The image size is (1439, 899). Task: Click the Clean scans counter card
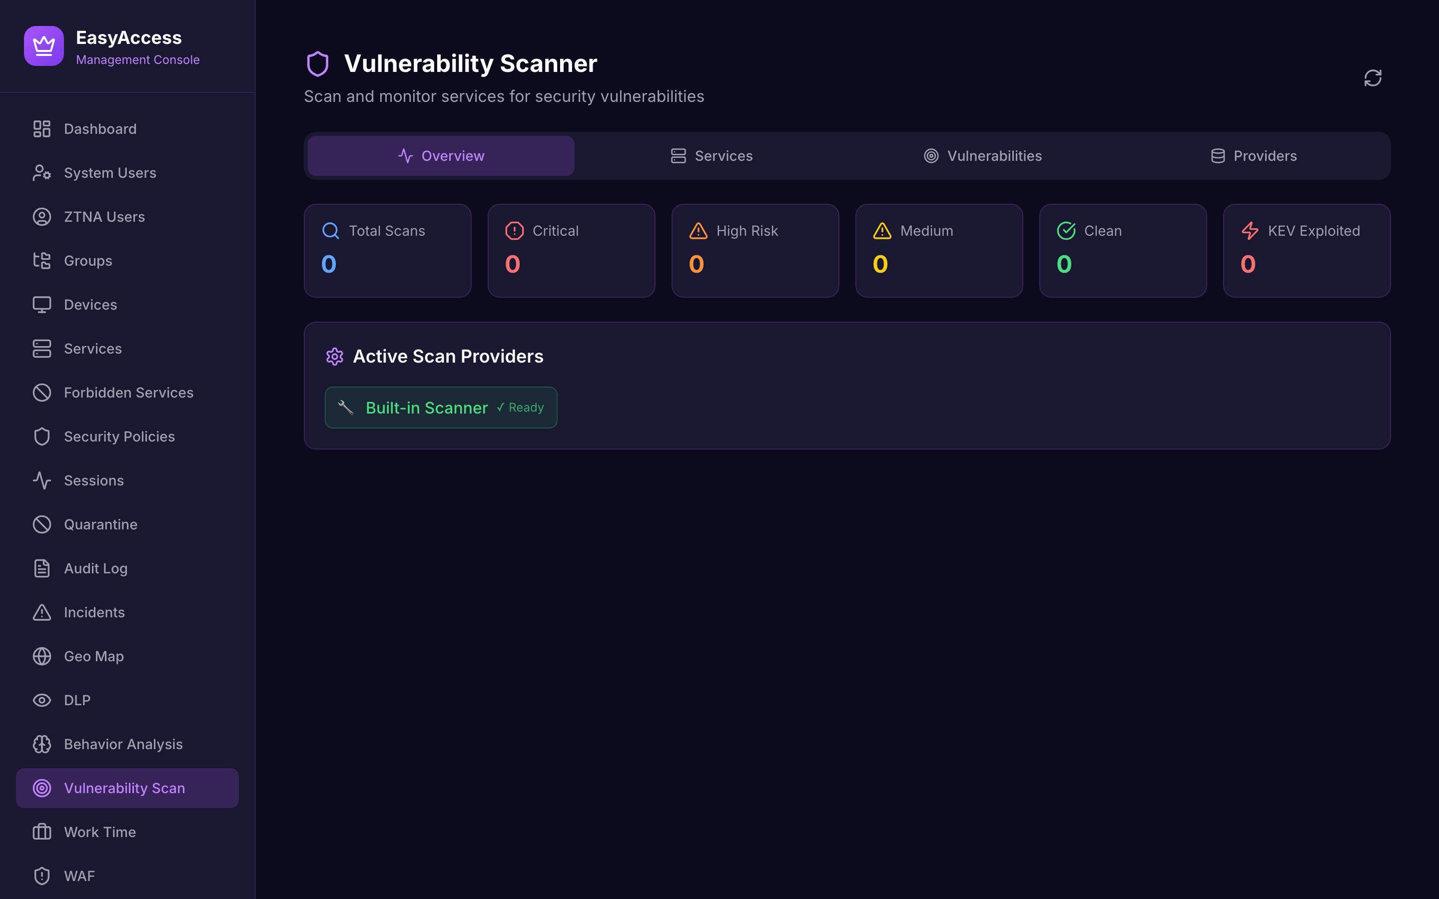tap(1123, 250)
